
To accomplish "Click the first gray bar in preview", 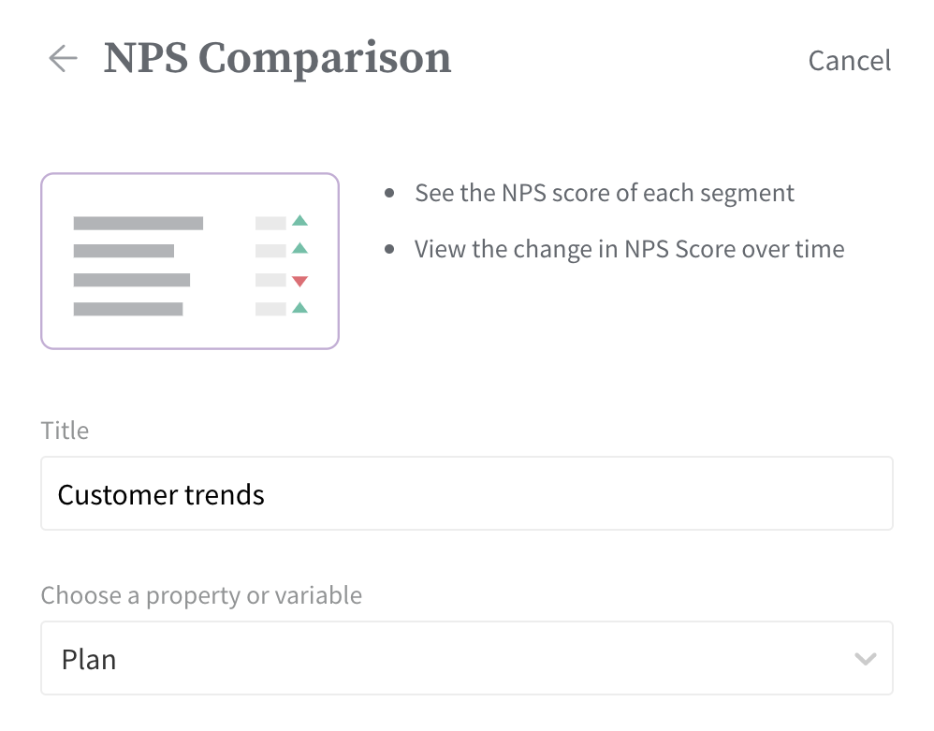I will coord(138,223).
